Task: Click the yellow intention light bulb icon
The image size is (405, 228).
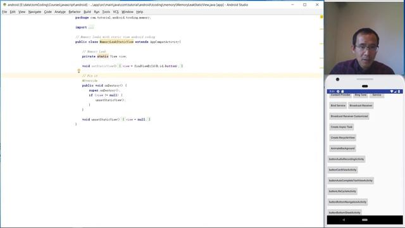Action: click(x=78, y=71)
